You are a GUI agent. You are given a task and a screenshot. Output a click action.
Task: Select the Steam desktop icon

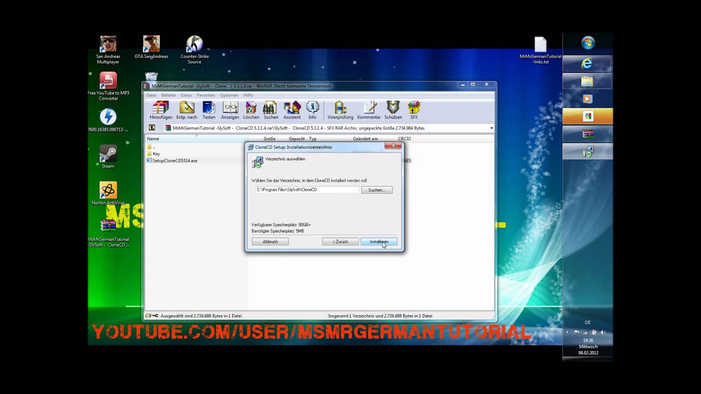click(x=108, y=157)
